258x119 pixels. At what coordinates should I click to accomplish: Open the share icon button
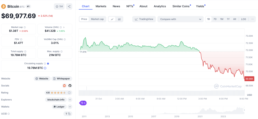click(x=69, y=6)
